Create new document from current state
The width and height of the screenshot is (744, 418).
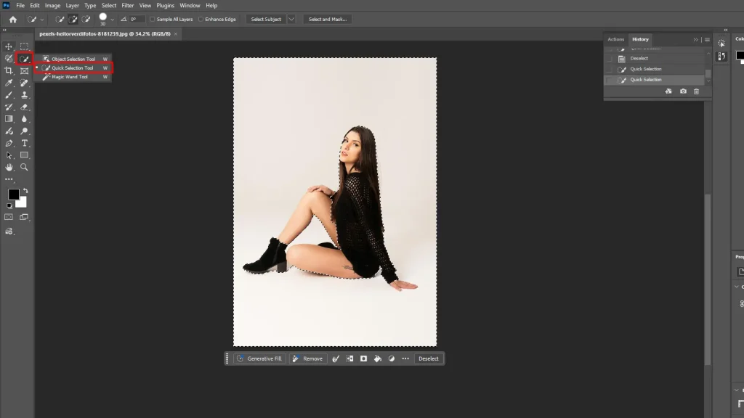668,91
